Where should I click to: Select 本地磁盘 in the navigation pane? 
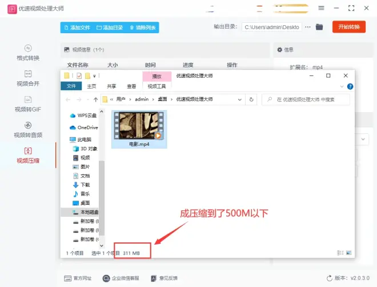point(80,212)
